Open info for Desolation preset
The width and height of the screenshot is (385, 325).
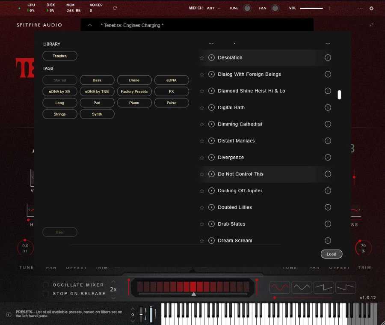(328, 57)
